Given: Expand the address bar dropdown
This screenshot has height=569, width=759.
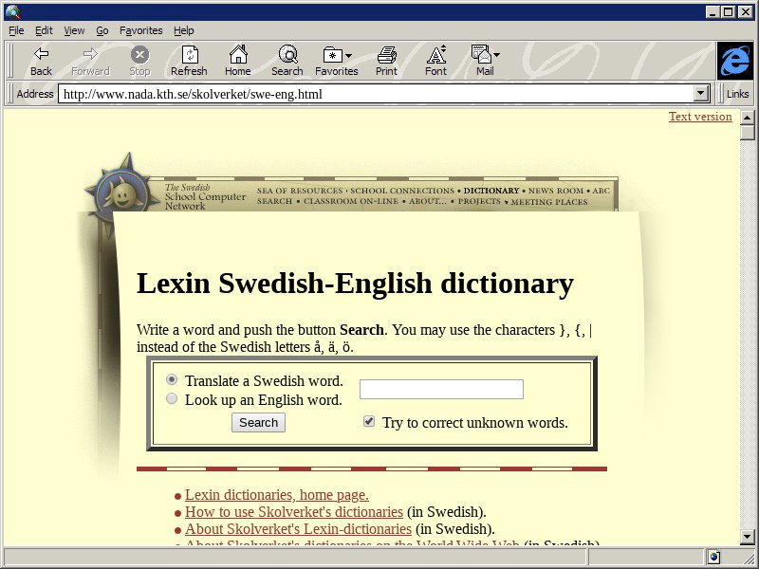Looking at the screenshot, I should click(702, 94).
